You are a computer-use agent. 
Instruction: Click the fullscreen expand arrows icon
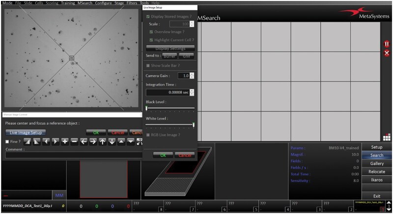(140, 142)
